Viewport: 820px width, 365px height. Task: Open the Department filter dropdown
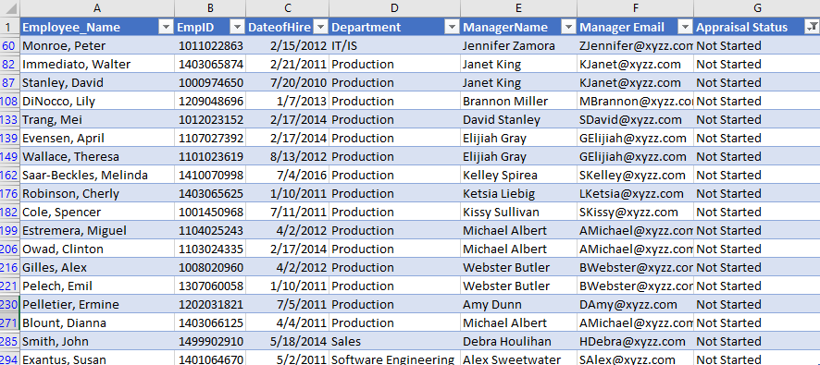452,28
